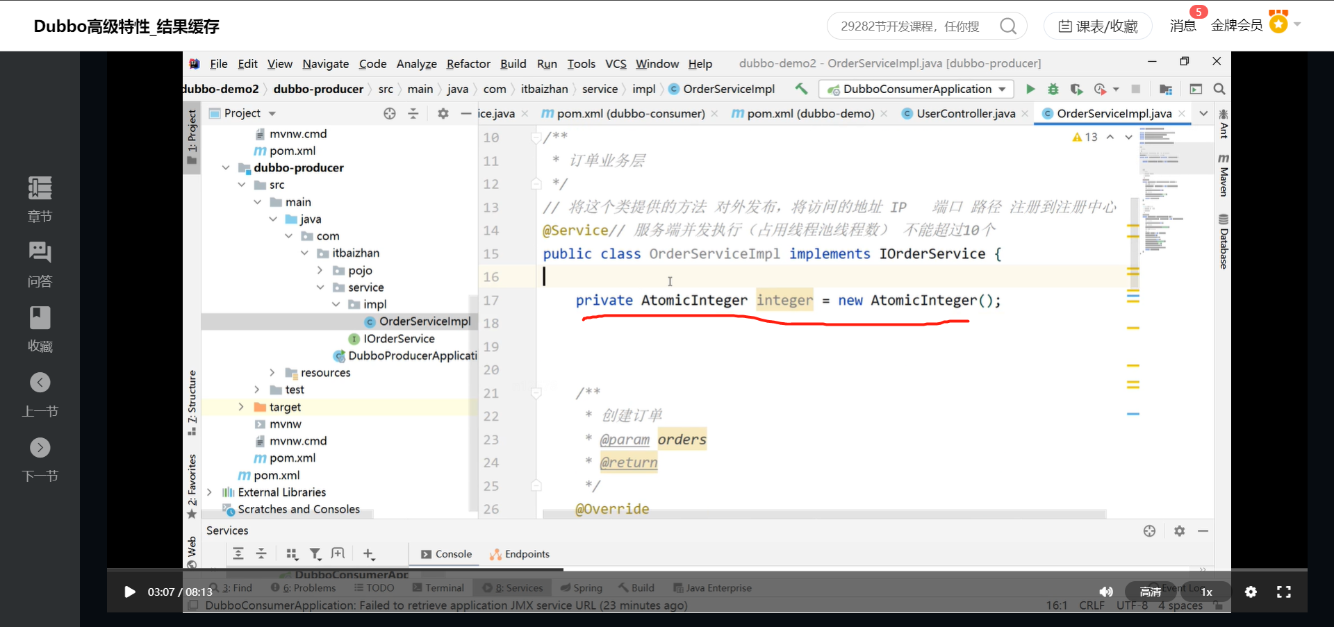Open Project panel settings gear
This screenshot has width=1334, height=627.
pos(443,113)
